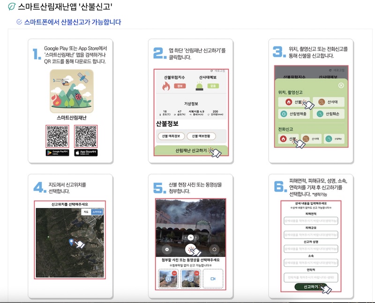375x303 pixels.
Task: Remove second attached photo with red minus
Action: pos(197,273)
